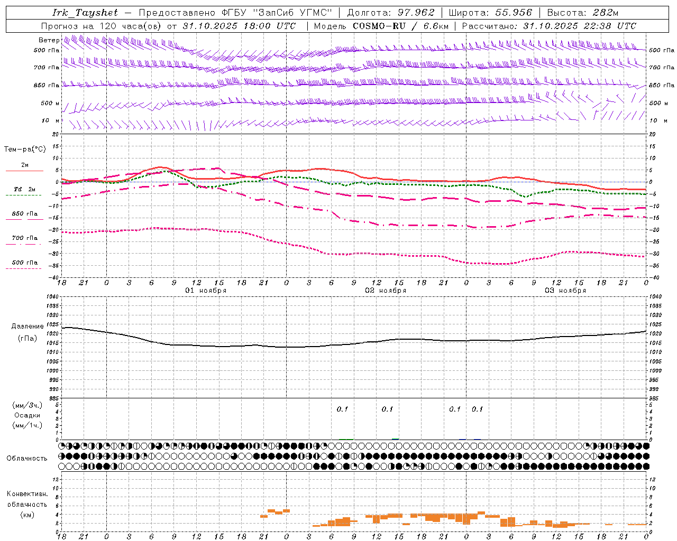Click the right-side 500 гПа wind label
Image resolution: width=677 pixels, height=541 pixels.
662,50
